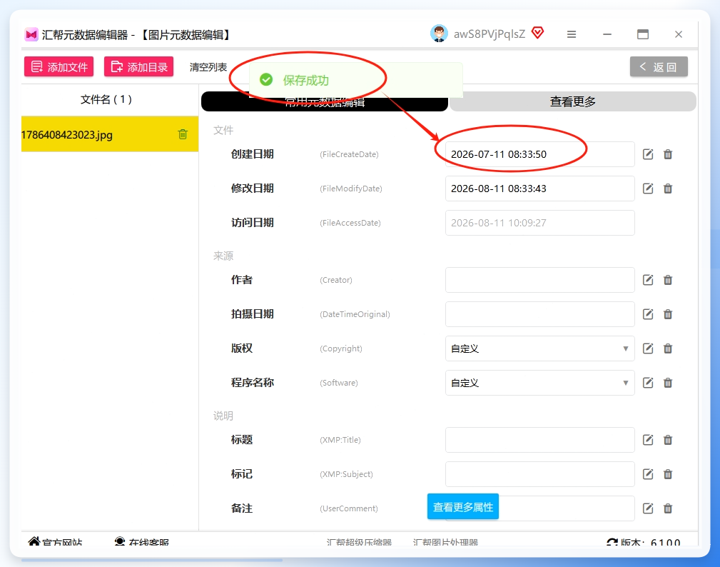Minimize the window
720x567 pixels.
pos(607,34)
